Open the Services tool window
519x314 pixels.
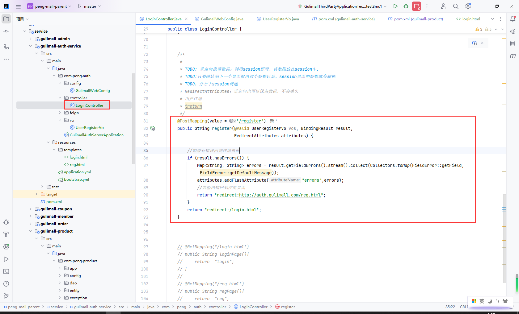pos(6,247)
